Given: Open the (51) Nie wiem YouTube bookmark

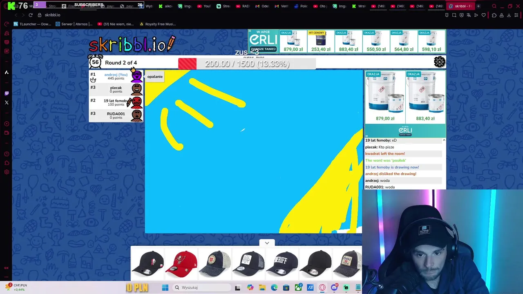Looking at the screenshot, I should 116,24.
